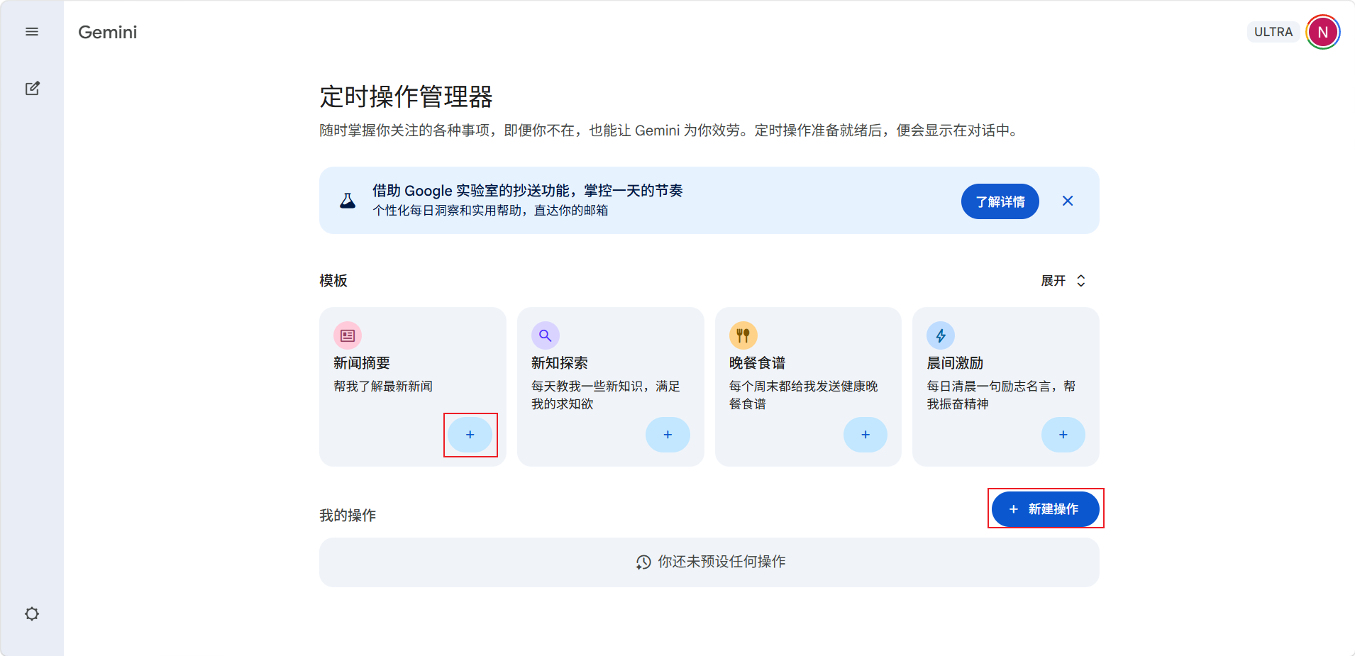
Task: Click the ULTRA plan badge
Action: point(1273,32)
